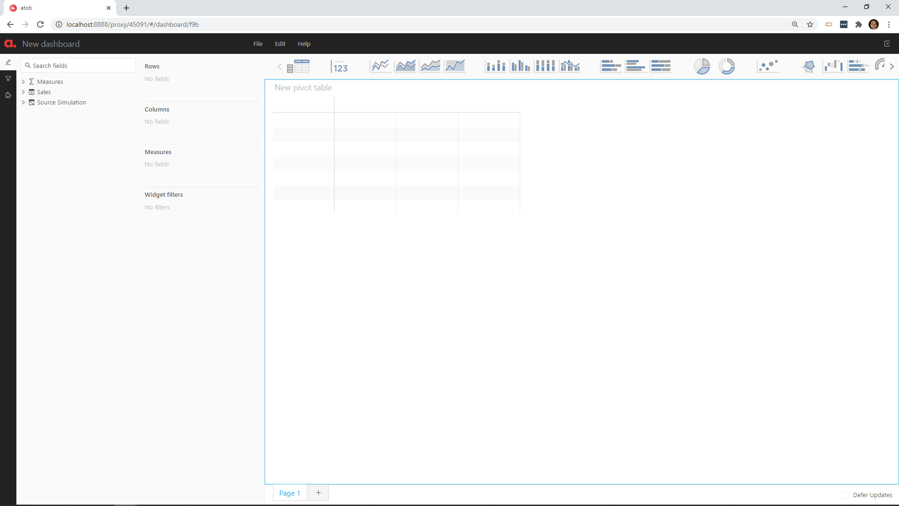899x506 pixels.
Task: Reveal more chart types with right arrow
Action: click(892, 66)
